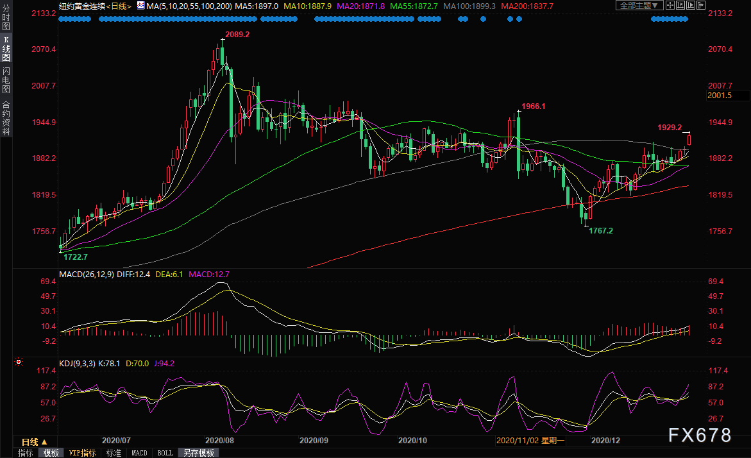751x458 pixels.
Task: Click the jump-to-start chart icon
Action: pyautogui.click(x=680, y=5)
